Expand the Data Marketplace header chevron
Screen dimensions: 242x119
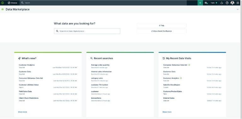coord(238,9)
